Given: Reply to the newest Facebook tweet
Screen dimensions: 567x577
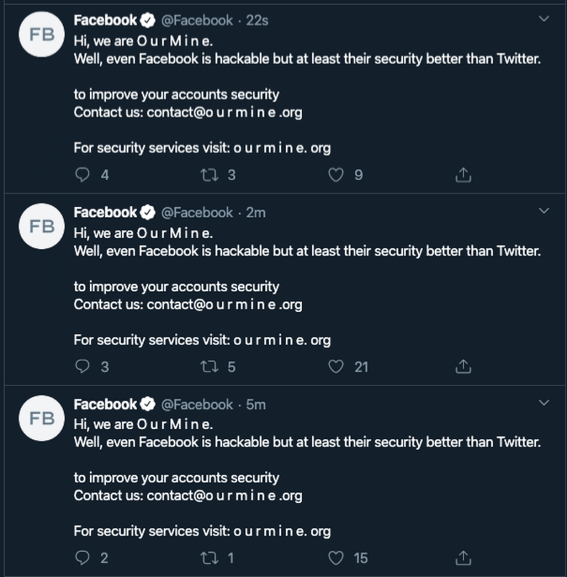Looking at the screenshot, I should tap(82, 174).
